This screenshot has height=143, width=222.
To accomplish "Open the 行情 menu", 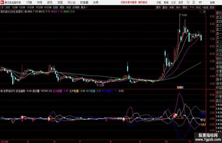I will (x=29, y=2).
